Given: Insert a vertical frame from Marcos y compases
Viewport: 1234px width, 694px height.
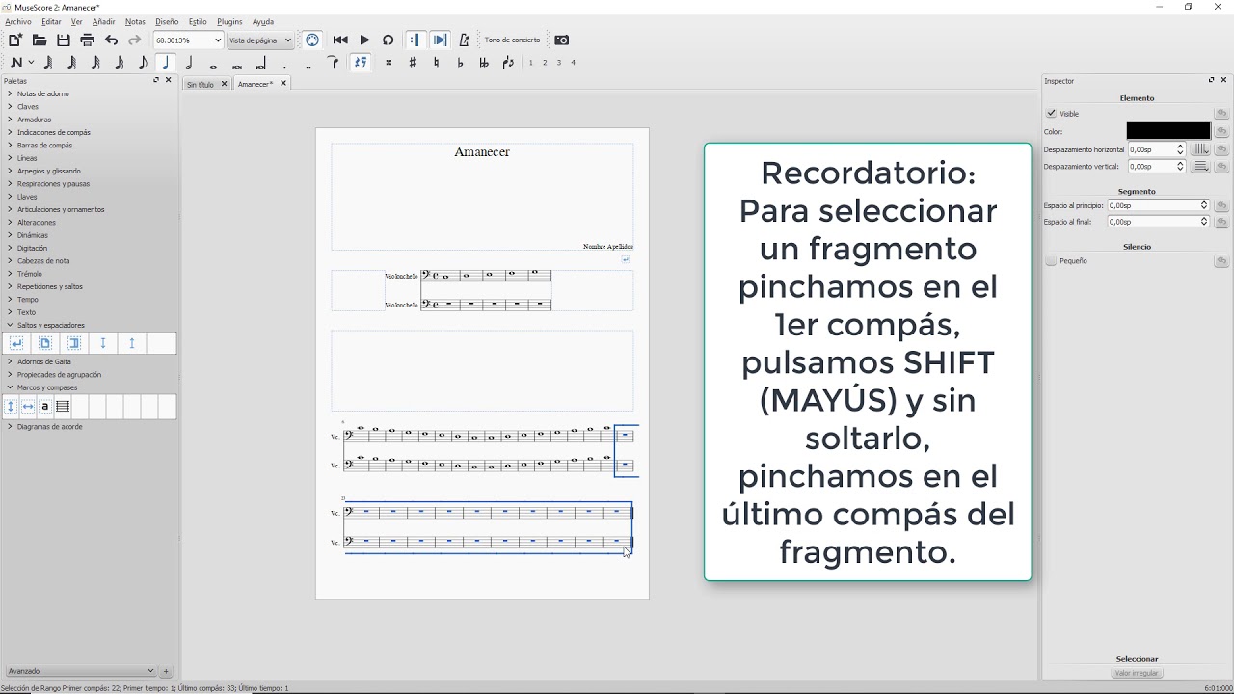Looking at the screenshot, I should [11, 407].
